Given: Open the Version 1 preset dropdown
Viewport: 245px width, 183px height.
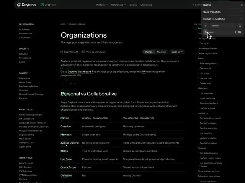Looking at the screenshot, I should click(223, 26).
